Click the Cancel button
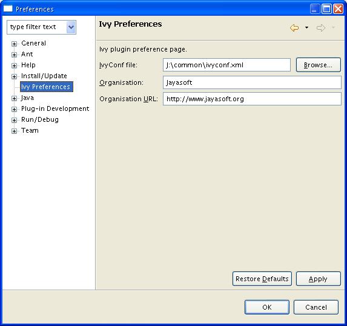 tap(316, 307)
